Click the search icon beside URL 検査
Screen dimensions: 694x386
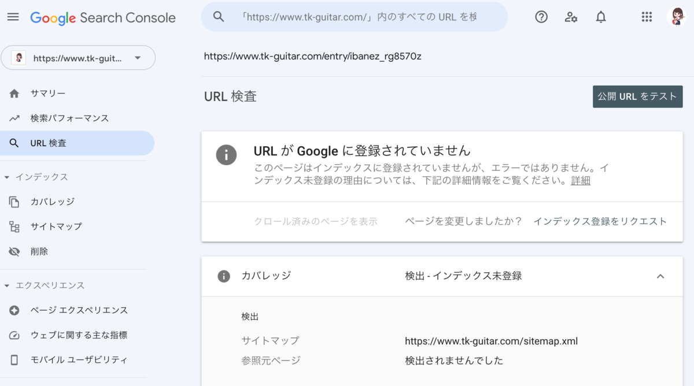[x=14, y=143]
